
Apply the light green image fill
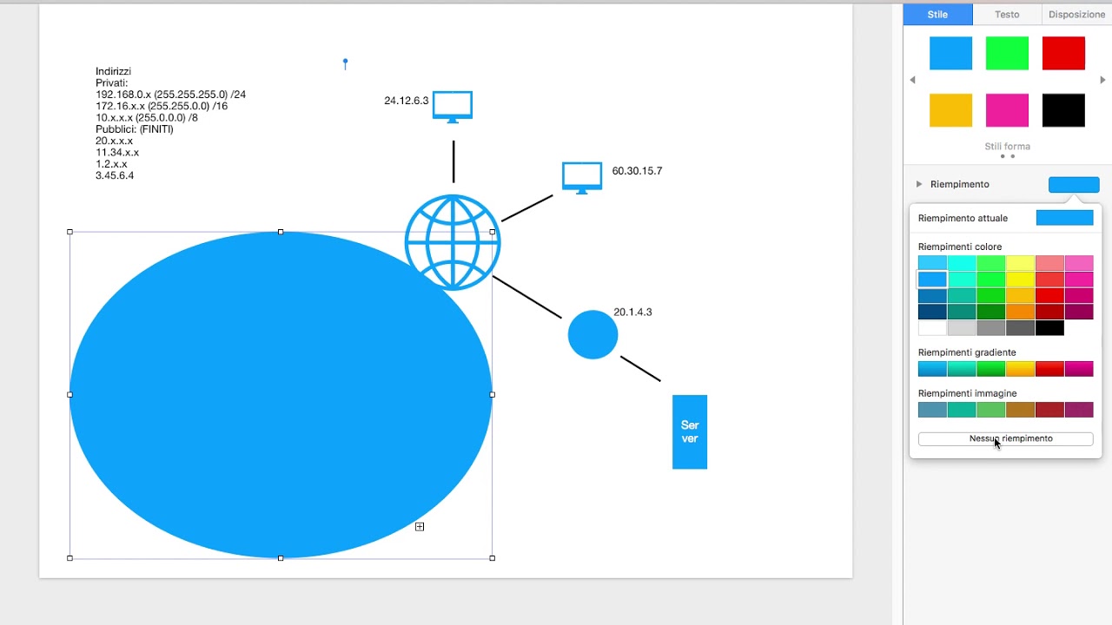coord(991,410)
